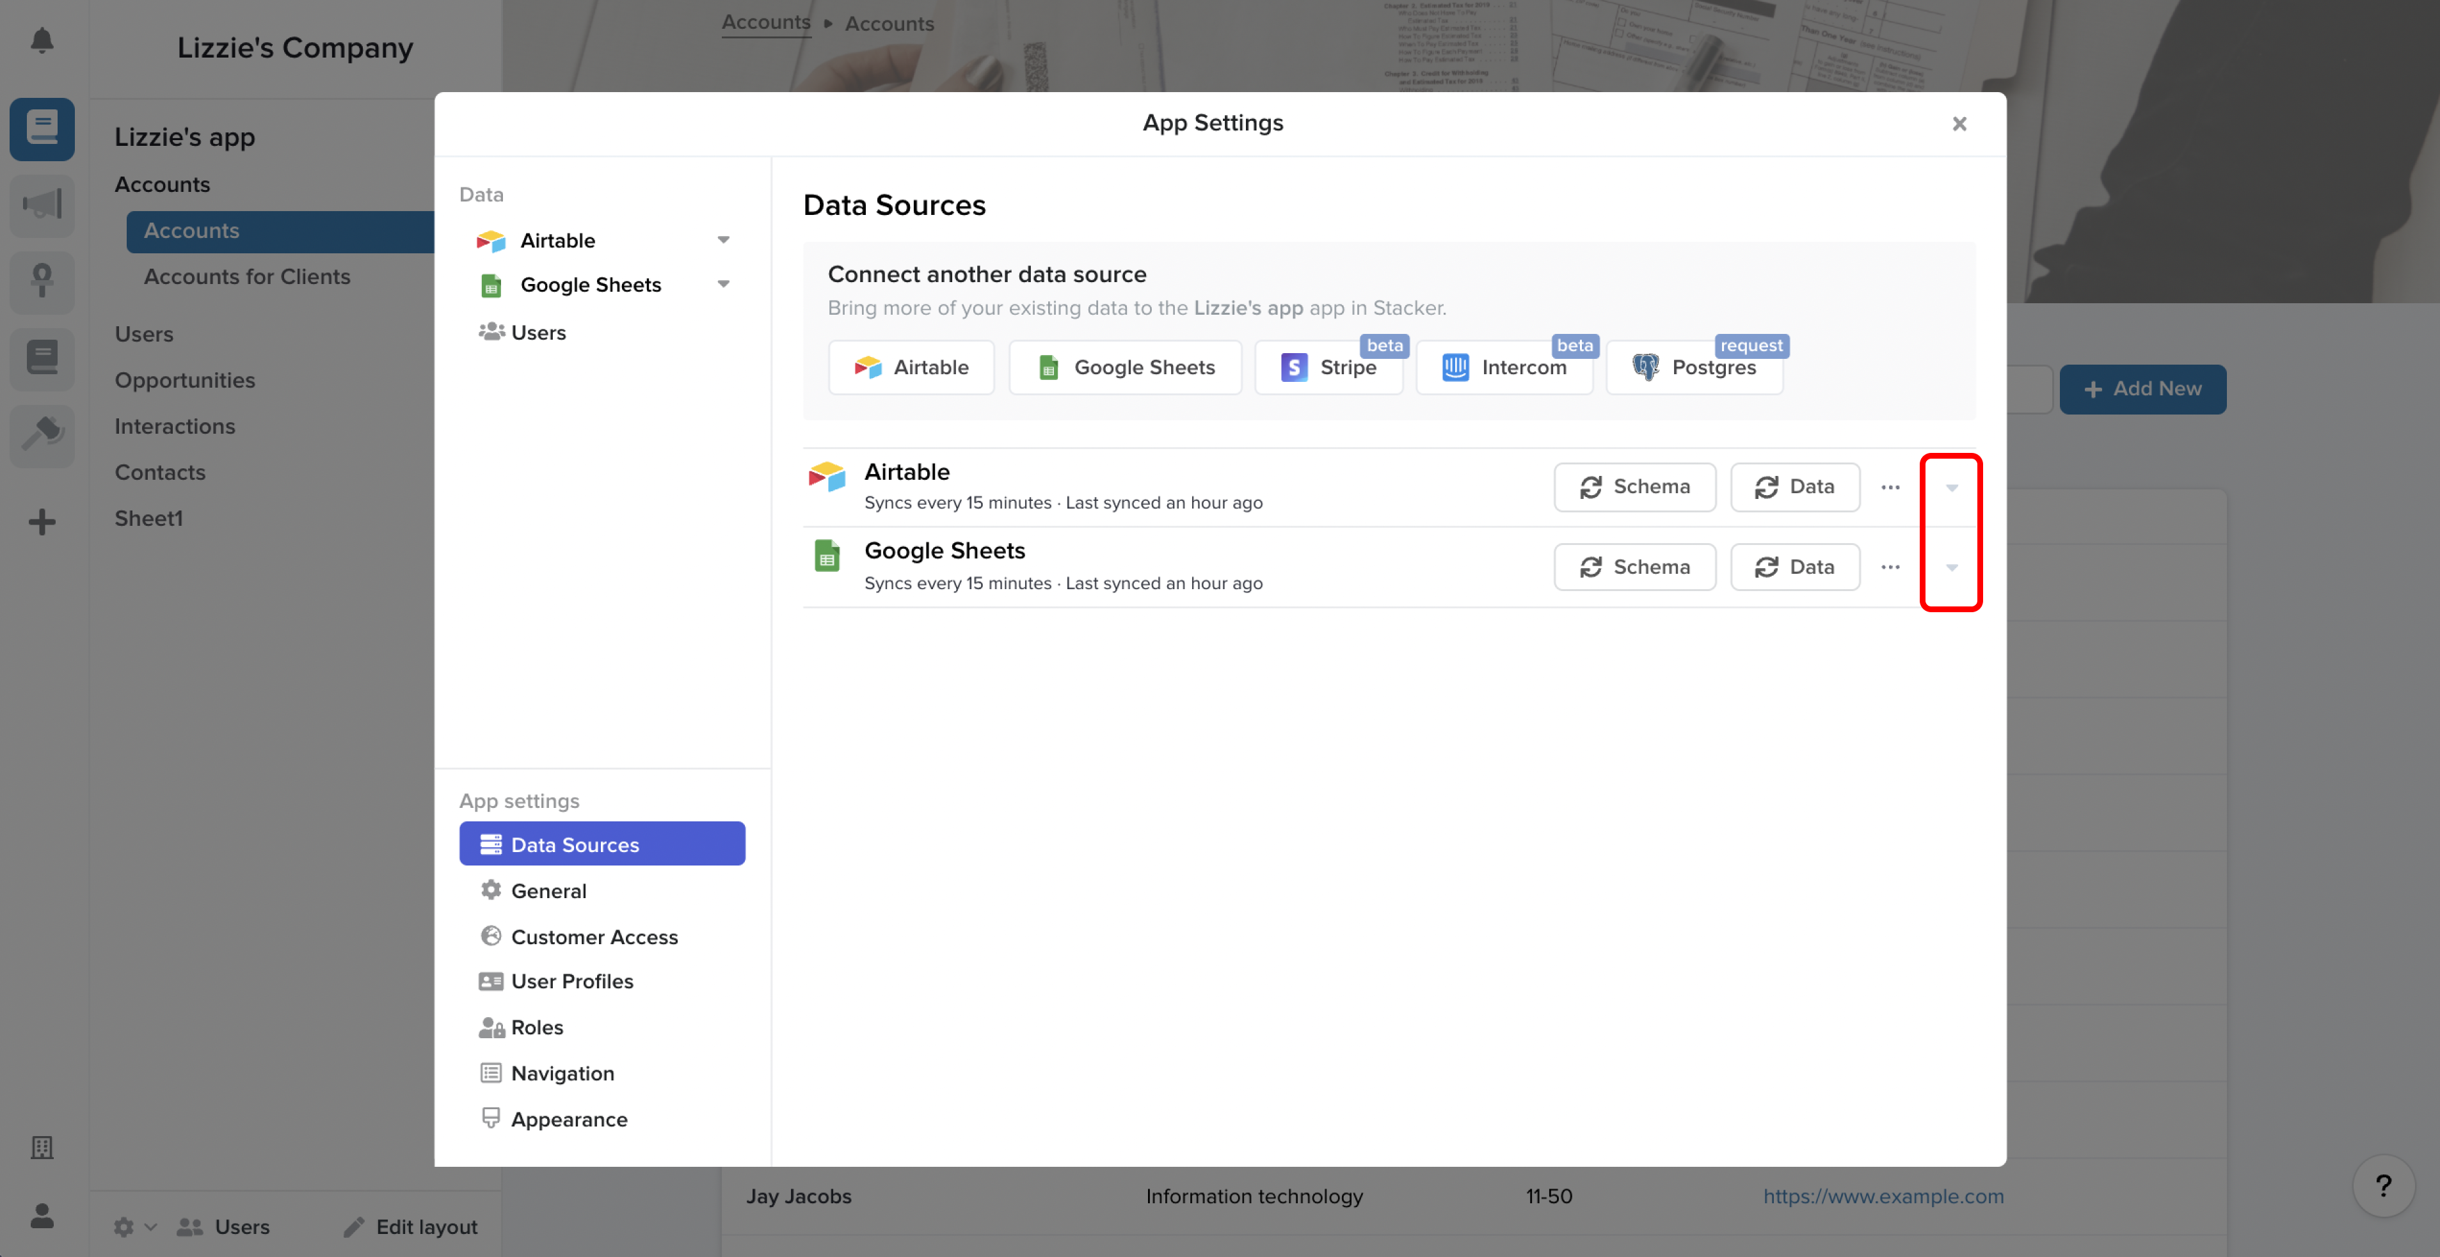Open notifications bell in left rail

[42, 40]
